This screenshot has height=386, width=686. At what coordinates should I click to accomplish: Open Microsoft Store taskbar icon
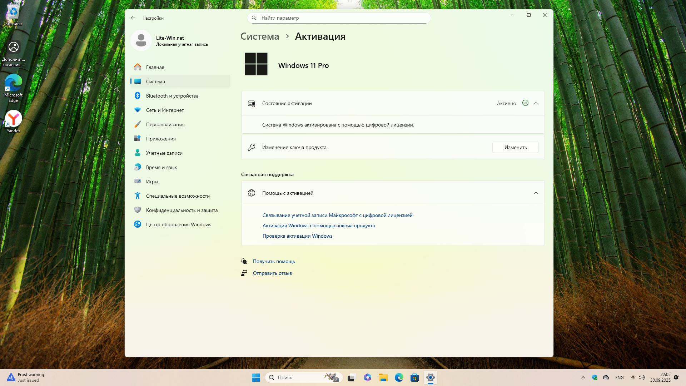click(x=414, y=377)
